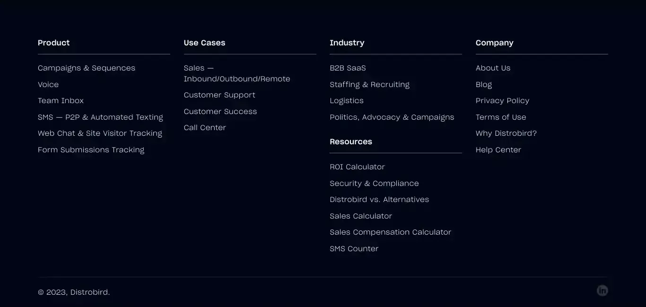The image size is (646, 307).
Task: Open Terms of Use
Action: click(501, 117)
